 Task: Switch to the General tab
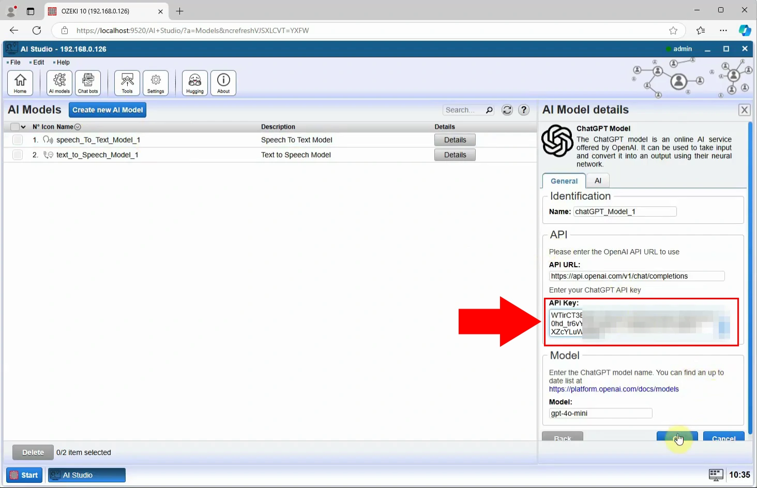[564, 181]
